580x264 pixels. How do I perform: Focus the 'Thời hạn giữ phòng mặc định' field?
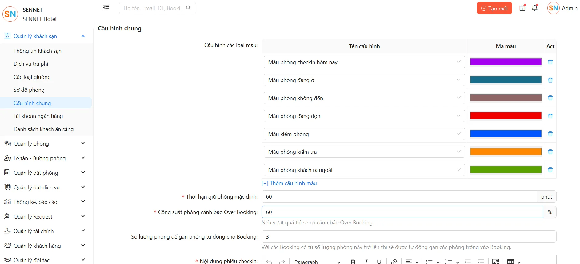coord(399,197)
